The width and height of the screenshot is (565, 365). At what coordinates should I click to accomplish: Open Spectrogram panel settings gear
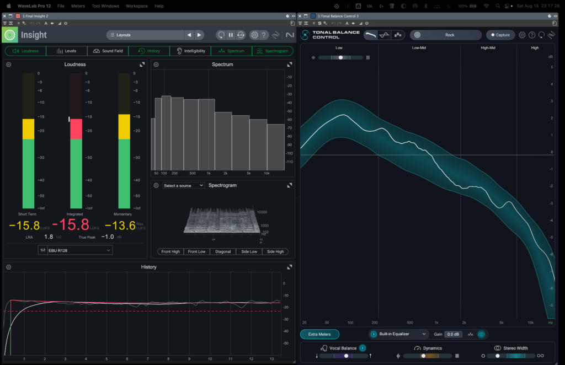click(x=156, y=185)
